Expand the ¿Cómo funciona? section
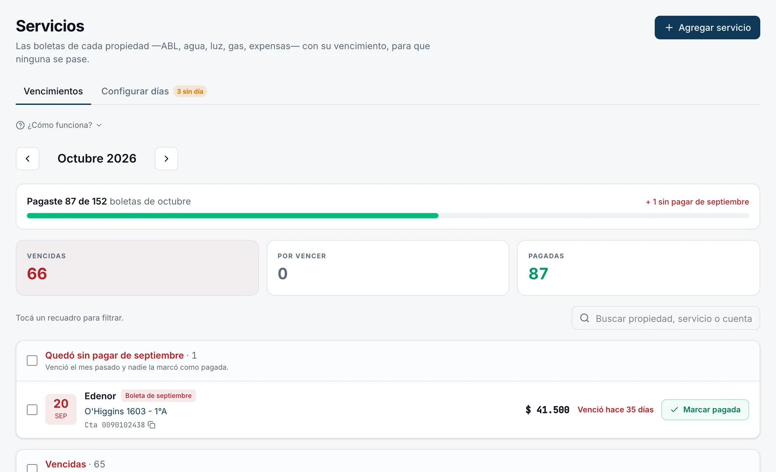The width and height of the screenshot is (776, 472). pyautogui.click(x=59, y=125)
